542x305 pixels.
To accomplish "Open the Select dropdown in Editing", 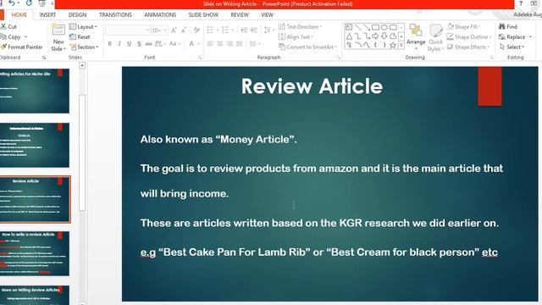I will coord(512,47).
